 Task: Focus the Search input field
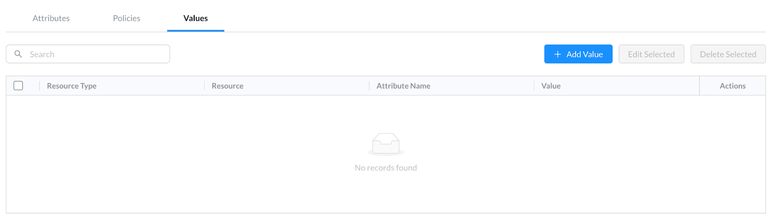[88, 54]
